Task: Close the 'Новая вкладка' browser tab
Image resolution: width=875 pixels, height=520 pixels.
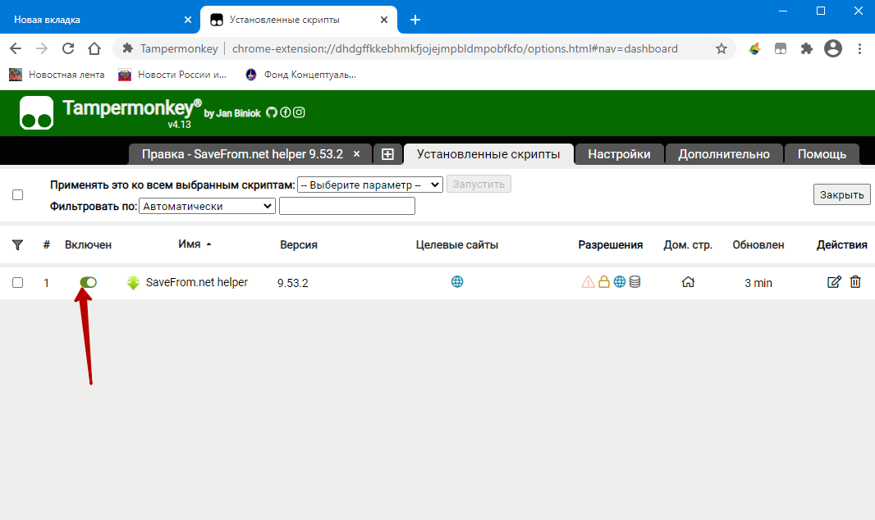Action: click(x=187, y=20)
